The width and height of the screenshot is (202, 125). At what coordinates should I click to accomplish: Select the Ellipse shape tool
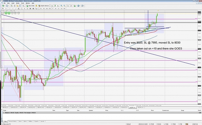pyautogui.click(x=33, y=9)
